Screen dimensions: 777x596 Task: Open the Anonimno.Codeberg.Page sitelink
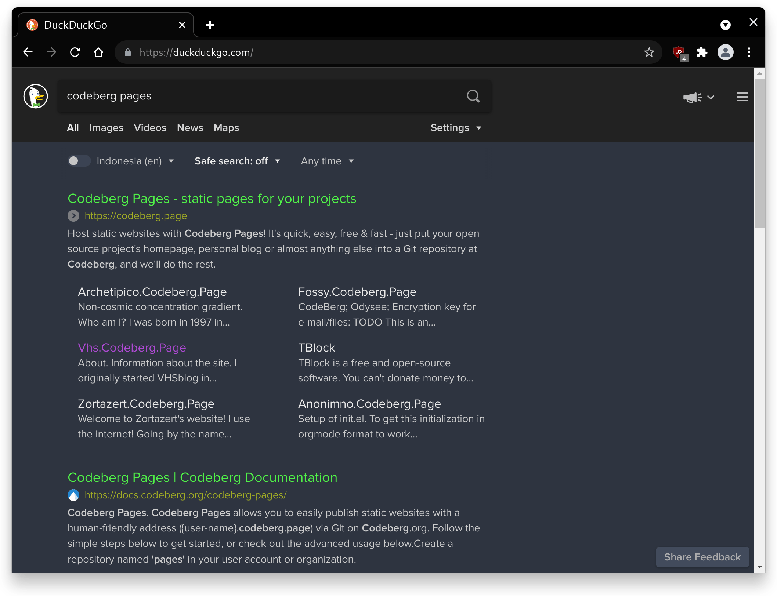pyautogui.click(x=369, y=404)
